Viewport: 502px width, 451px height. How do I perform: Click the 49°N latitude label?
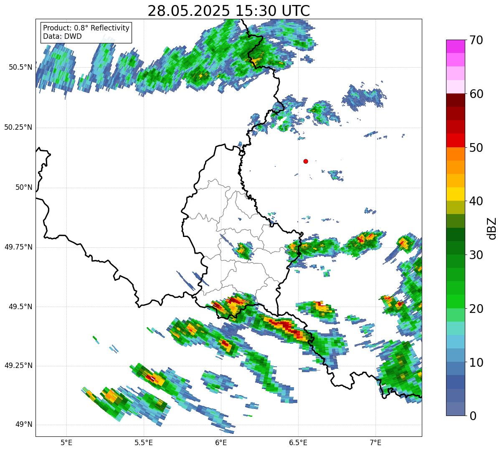point(24,424)
